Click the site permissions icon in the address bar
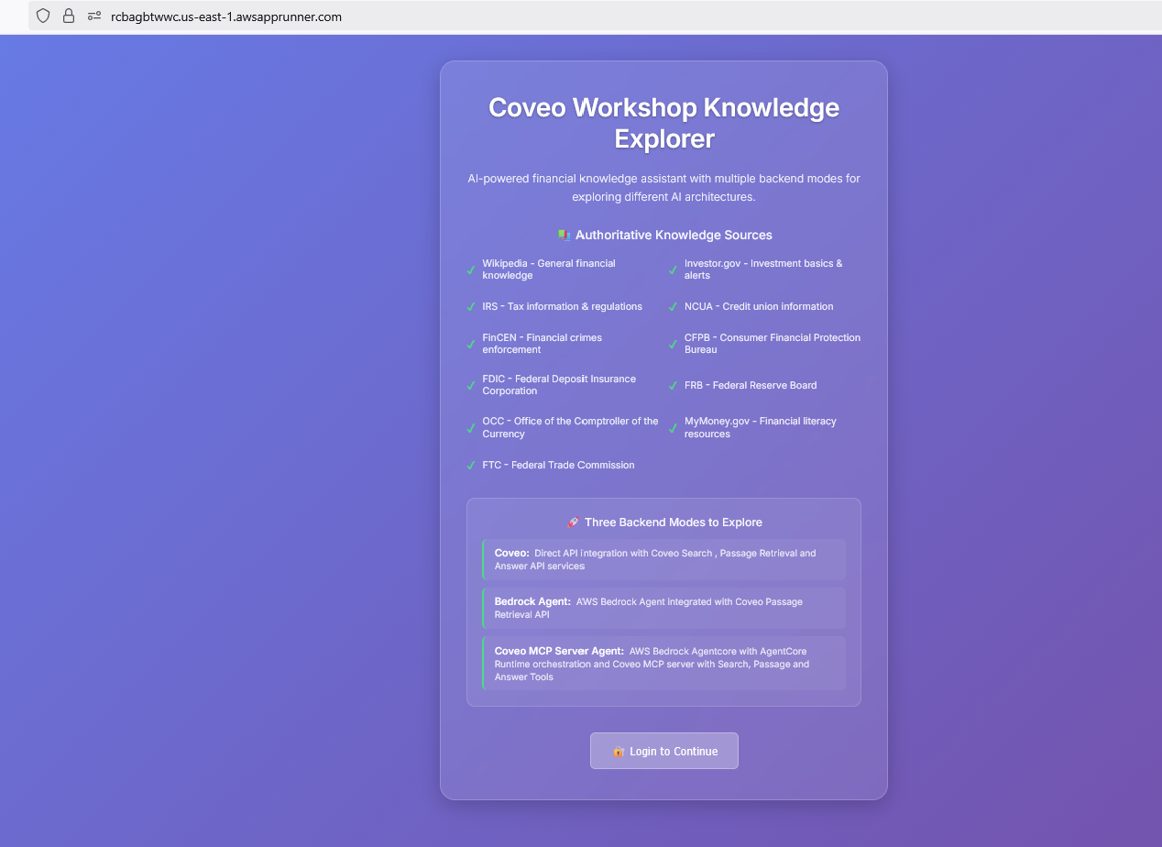Image resolution: width=1162 pixels, height=847 pixels. [92, 16]
